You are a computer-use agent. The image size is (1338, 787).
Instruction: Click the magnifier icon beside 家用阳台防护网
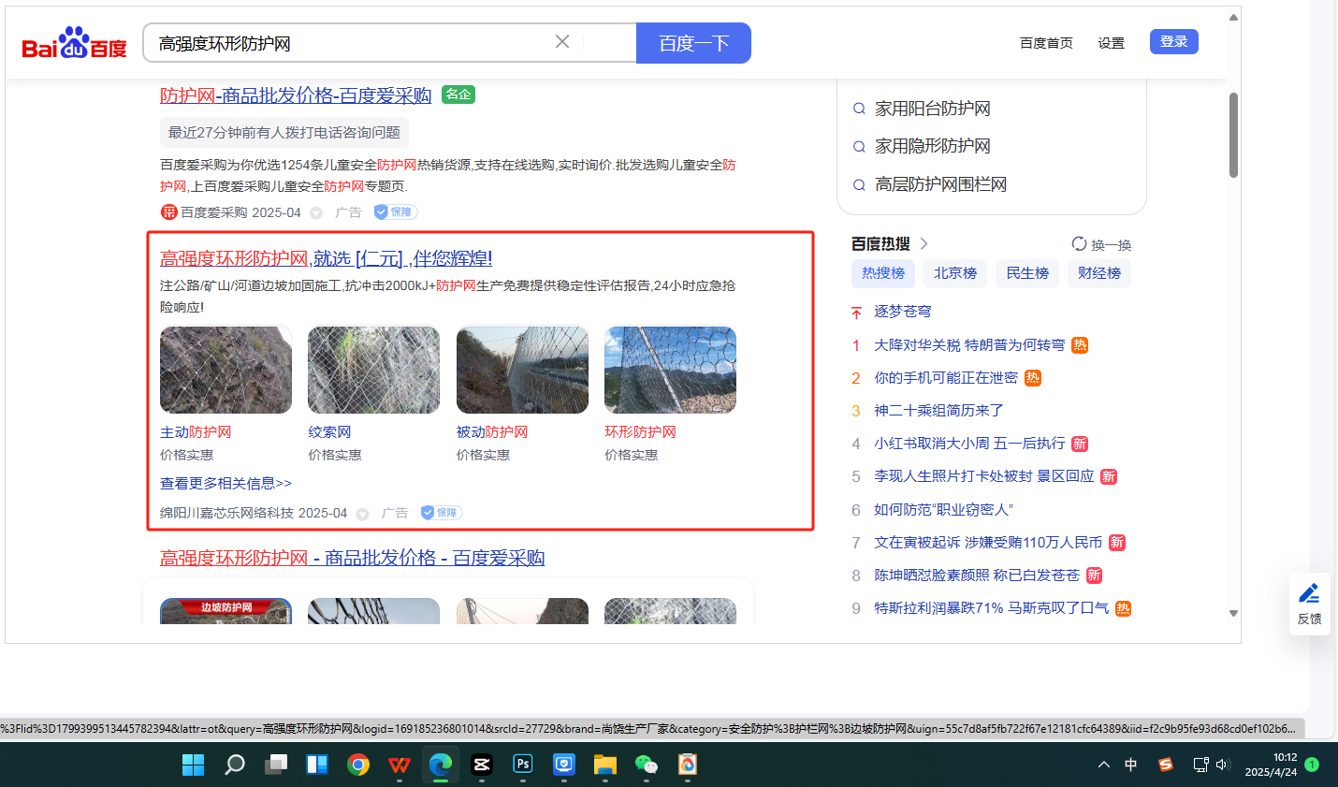[x=859, y=109]
